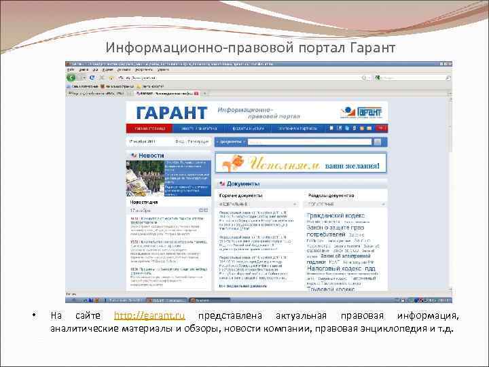Open the ФЕДЕРАЛЬНЫЕ dropdown under Горячие документы
The width and height of the screenshot is (489, 367).
(257, 204)
